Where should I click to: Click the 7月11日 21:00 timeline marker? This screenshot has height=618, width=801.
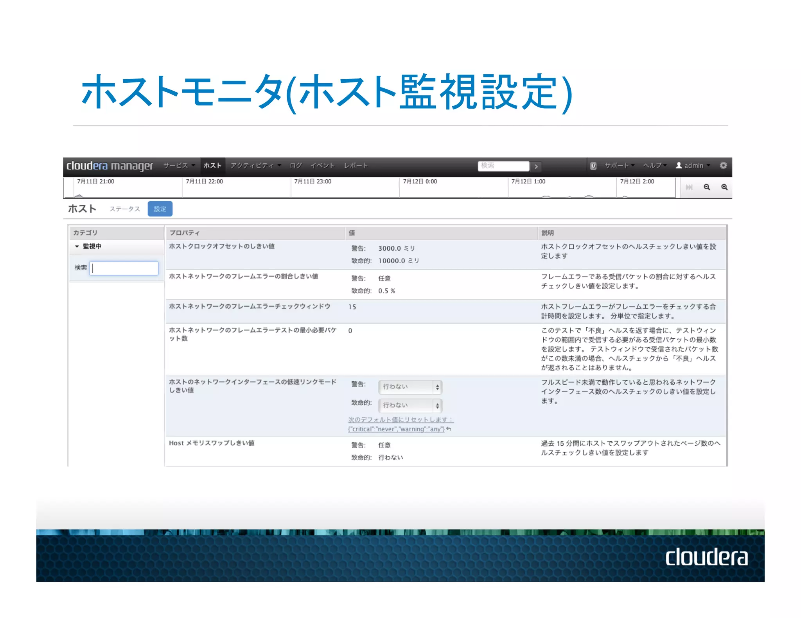pyautogui.click(x=96, y=182)
